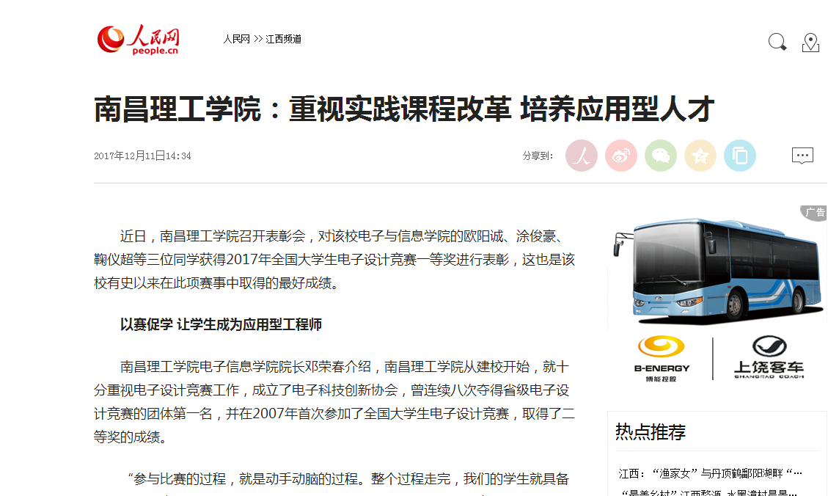Click the 广告 ad label badge
828x496 pixels.
(814, 212)
